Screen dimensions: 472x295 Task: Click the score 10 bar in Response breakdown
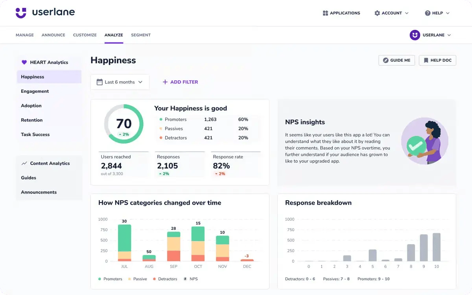(x=436, y=247)
